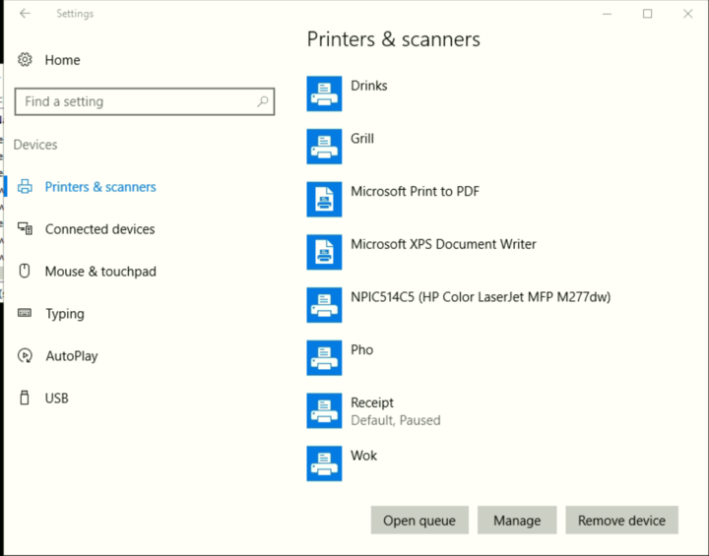Select the Wok printer name
Viewport: 709px width, 556px height.
[363, 456]
